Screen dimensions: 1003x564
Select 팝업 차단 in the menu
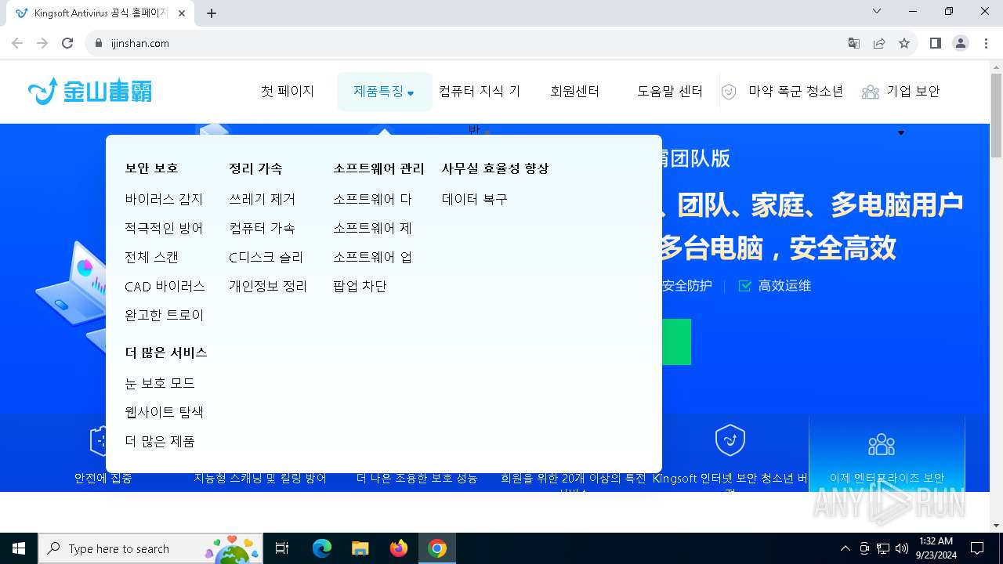pyautogui.click(x=360, y=287)
